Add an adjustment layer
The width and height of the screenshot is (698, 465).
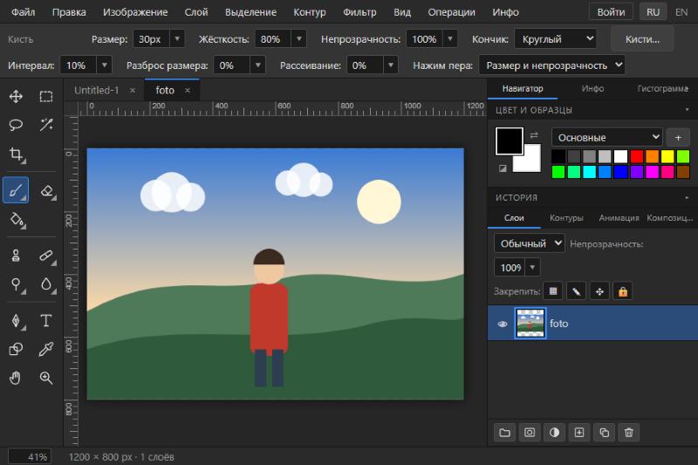554,433
